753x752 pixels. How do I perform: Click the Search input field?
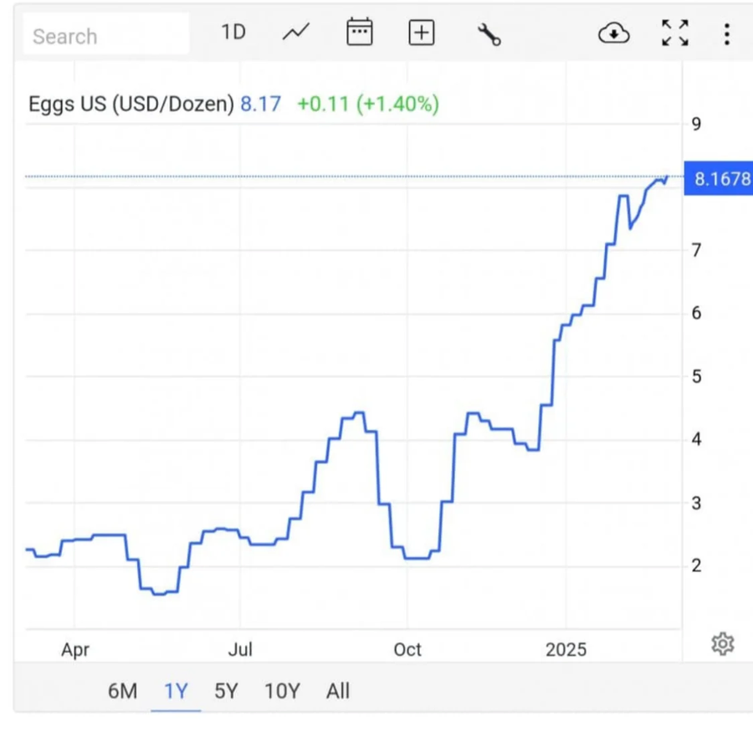pyautogui.click(x=105, y=36)
